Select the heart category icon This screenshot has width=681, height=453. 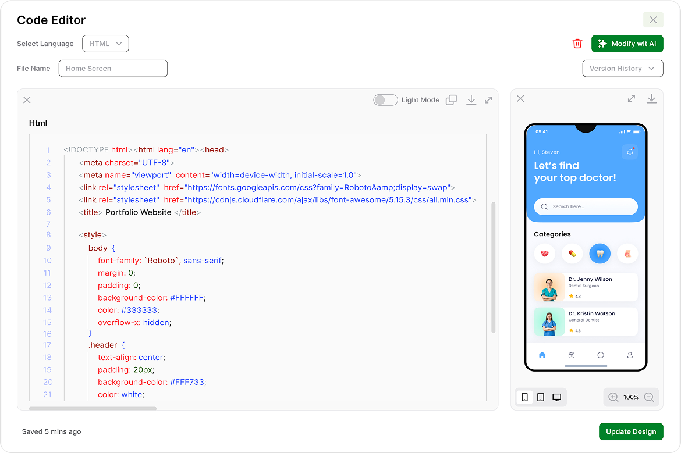click(x=545, y=254)
